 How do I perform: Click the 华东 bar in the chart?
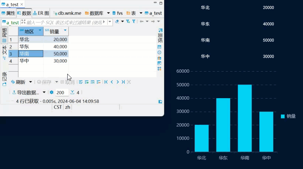(x=223, y=125)
